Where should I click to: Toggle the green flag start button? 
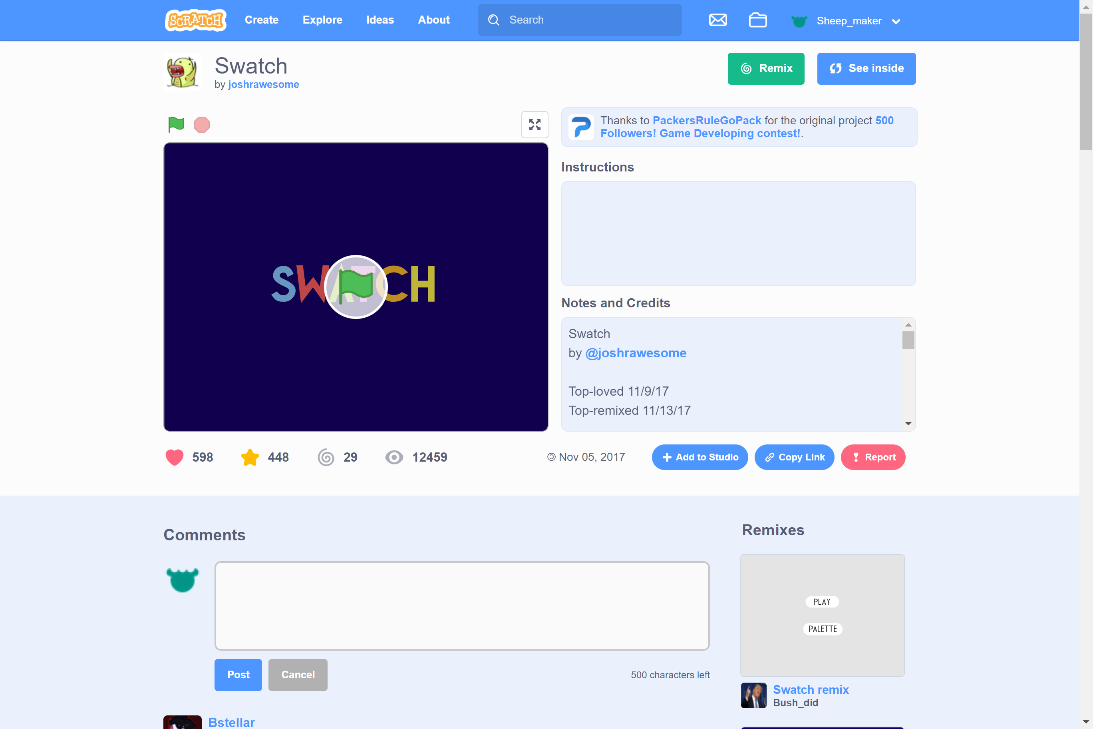click(x=177, y=123)
